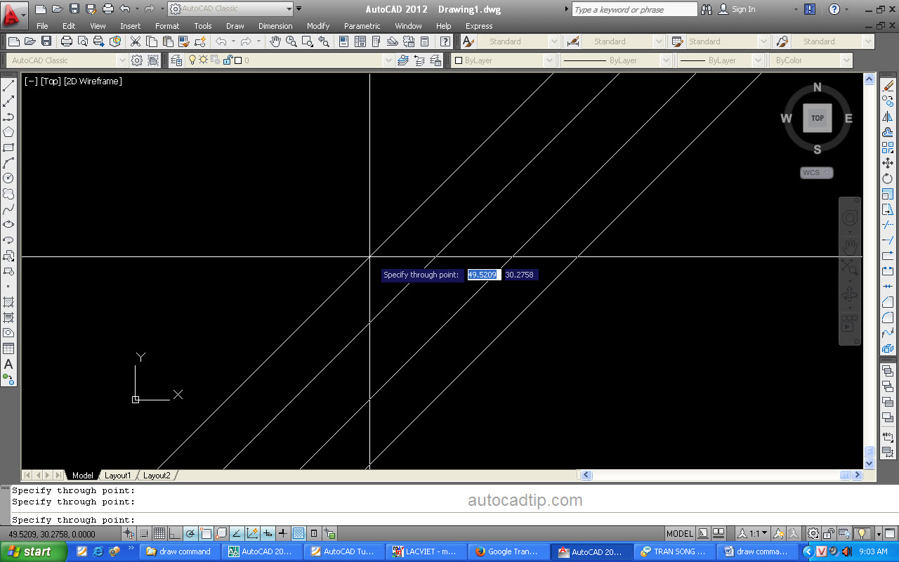Select the Circle tool in Draw toolbar
899x562 pixels.
[x=8, y=178]
